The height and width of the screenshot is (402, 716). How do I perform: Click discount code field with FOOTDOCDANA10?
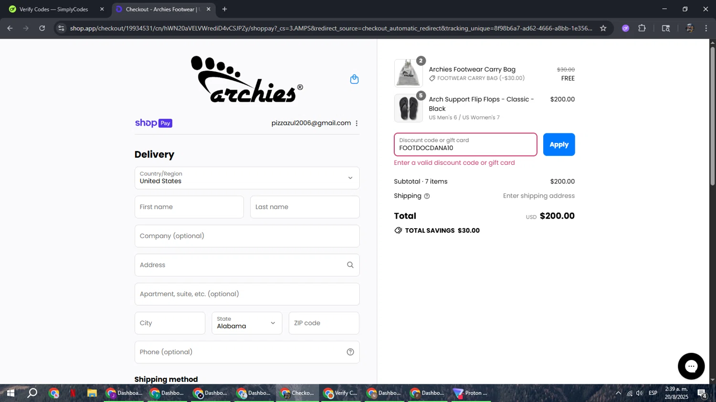[465, 144]
